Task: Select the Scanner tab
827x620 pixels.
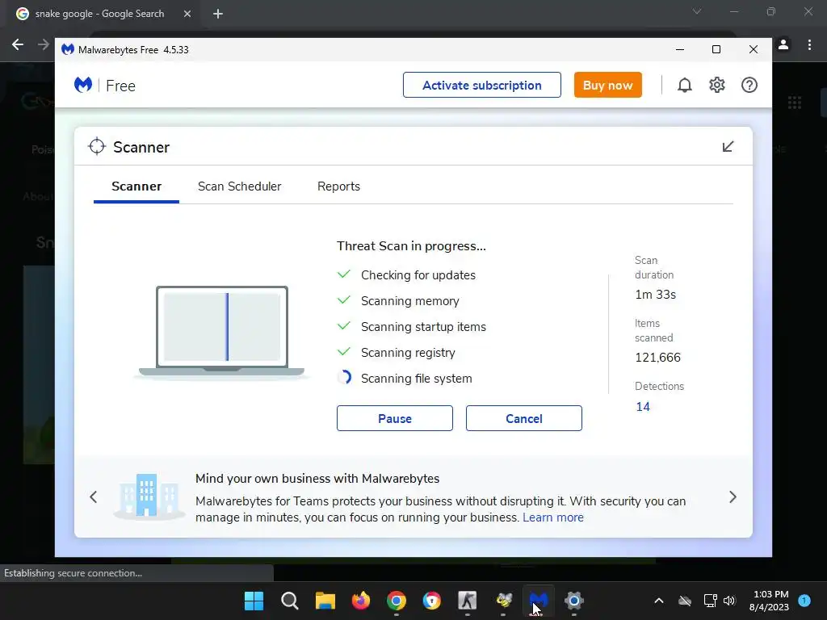Action: pos(136,186)
